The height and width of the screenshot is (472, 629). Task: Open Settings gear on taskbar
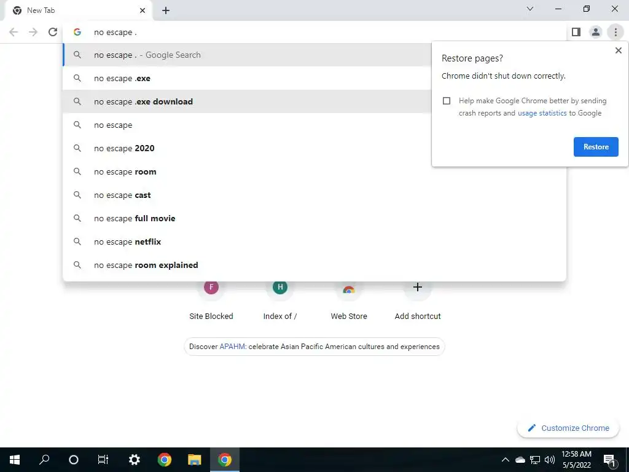pyautogui.click(x=134, y=460)
